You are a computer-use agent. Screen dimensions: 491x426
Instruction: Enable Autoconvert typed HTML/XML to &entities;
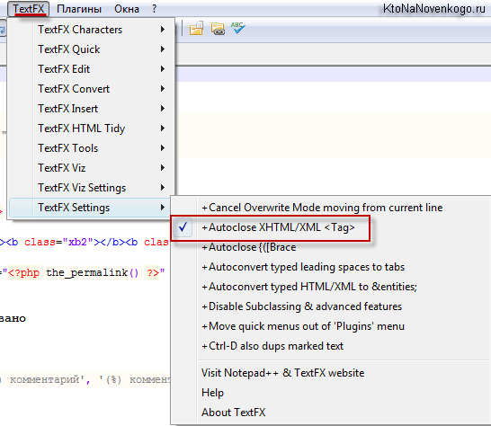pos(331,287)
